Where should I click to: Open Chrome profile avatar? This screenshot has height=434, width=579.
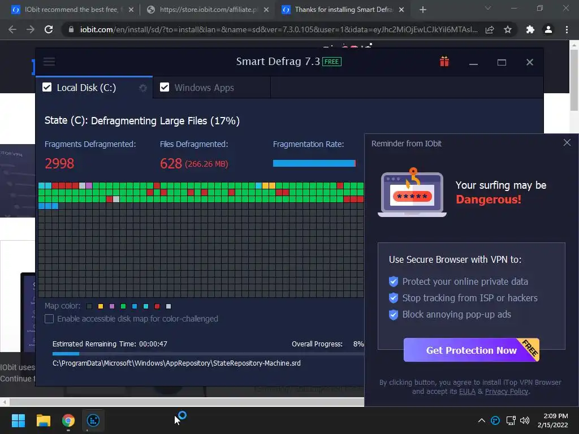coord(548,29)
